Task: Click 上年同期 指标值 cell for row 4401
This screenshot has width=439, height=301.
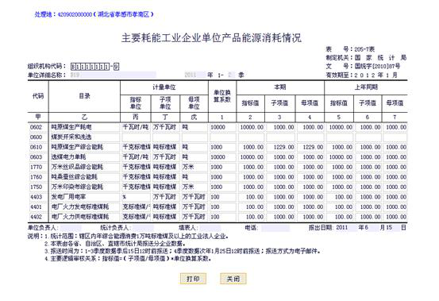Action: coord(339,207)
